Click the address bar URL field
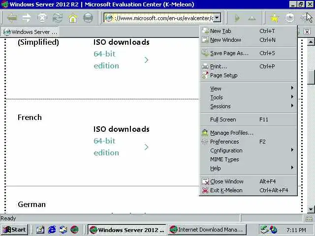The image size is (315, 236). click(163, 18)
